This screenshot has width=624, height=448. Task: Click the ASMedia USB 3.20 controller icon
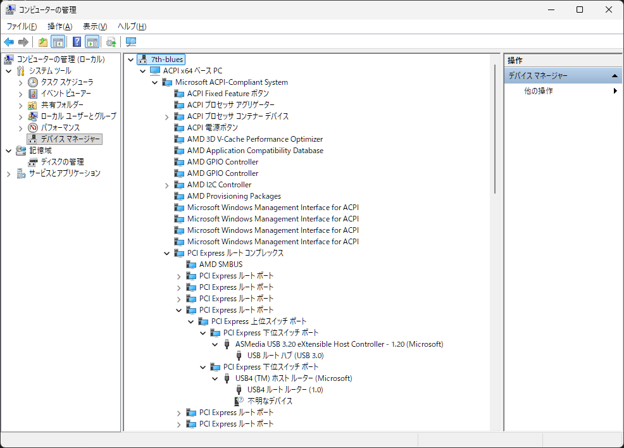227,344
